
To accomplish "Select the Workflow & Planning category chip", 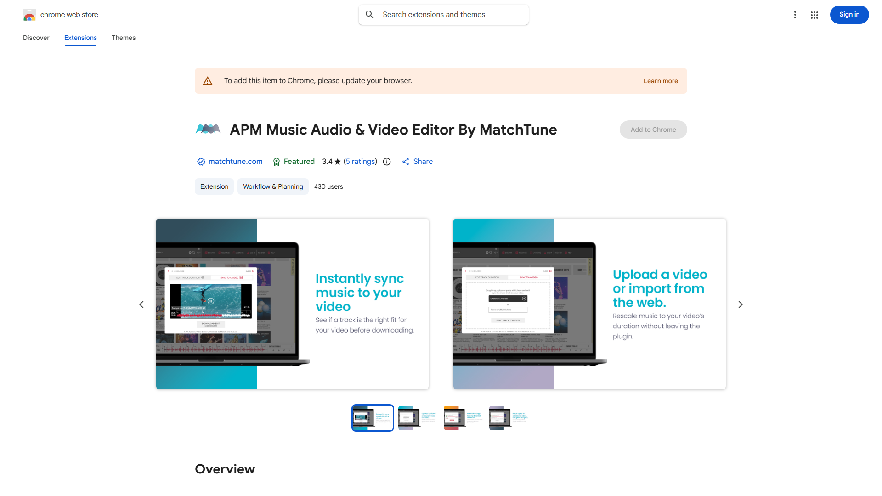I will (273, 186).
